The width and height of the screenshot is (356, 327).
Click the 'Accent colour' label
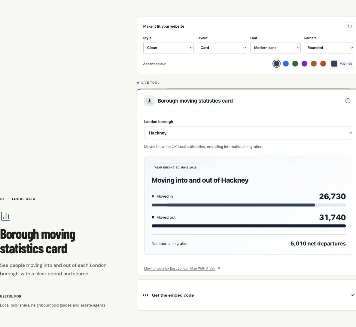(154, 64)
